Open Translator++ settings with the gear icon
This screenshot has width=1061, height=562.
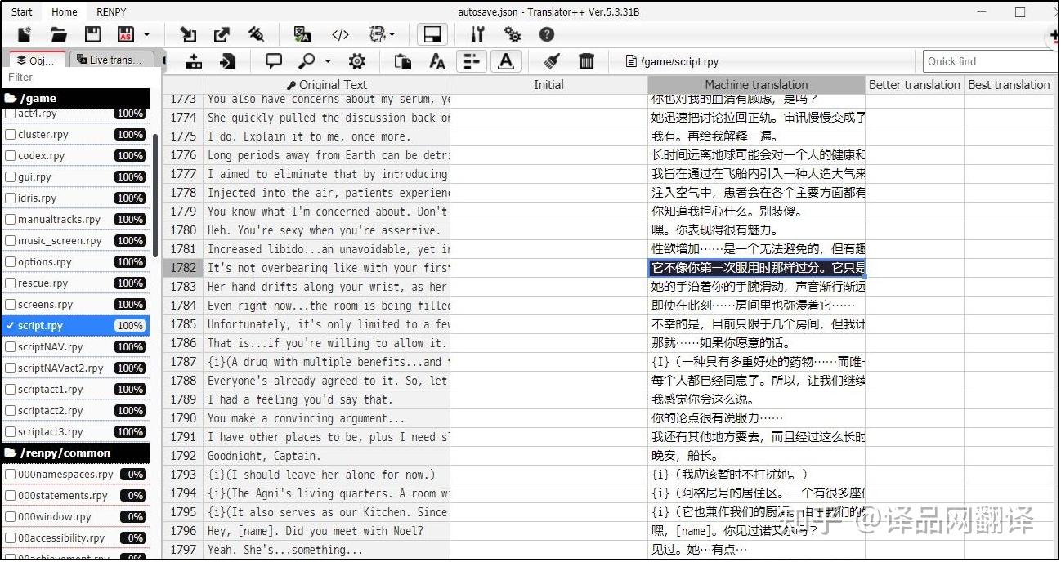pos(513,34)
